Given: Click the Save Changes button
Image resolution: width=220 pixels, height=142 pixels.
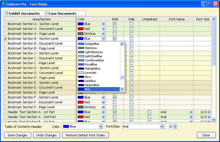Looking at the screenshot, I should coord(18,135).
